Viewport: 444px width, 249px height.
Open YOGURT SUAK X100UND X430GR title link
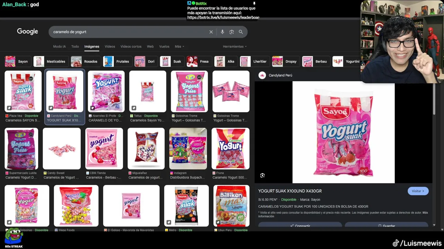coord(290,191)
